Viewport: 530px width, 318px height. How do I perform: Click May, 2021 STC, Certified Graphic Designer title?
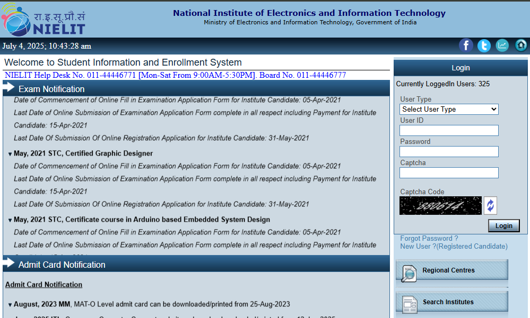coord(83,153)
